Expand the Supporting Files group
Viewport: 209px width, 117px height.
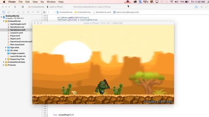[6, 59]
